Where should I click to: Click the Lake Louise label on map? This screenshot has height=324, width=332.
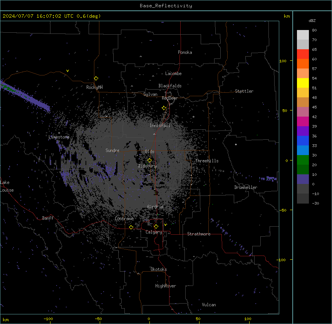[7, 186]
